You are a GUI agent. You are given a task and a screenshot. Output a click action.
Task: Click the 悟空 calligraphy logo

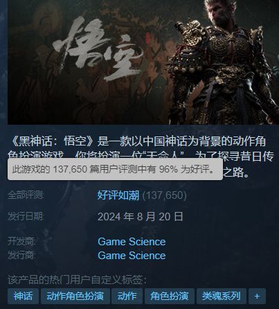tap(97, 48)
